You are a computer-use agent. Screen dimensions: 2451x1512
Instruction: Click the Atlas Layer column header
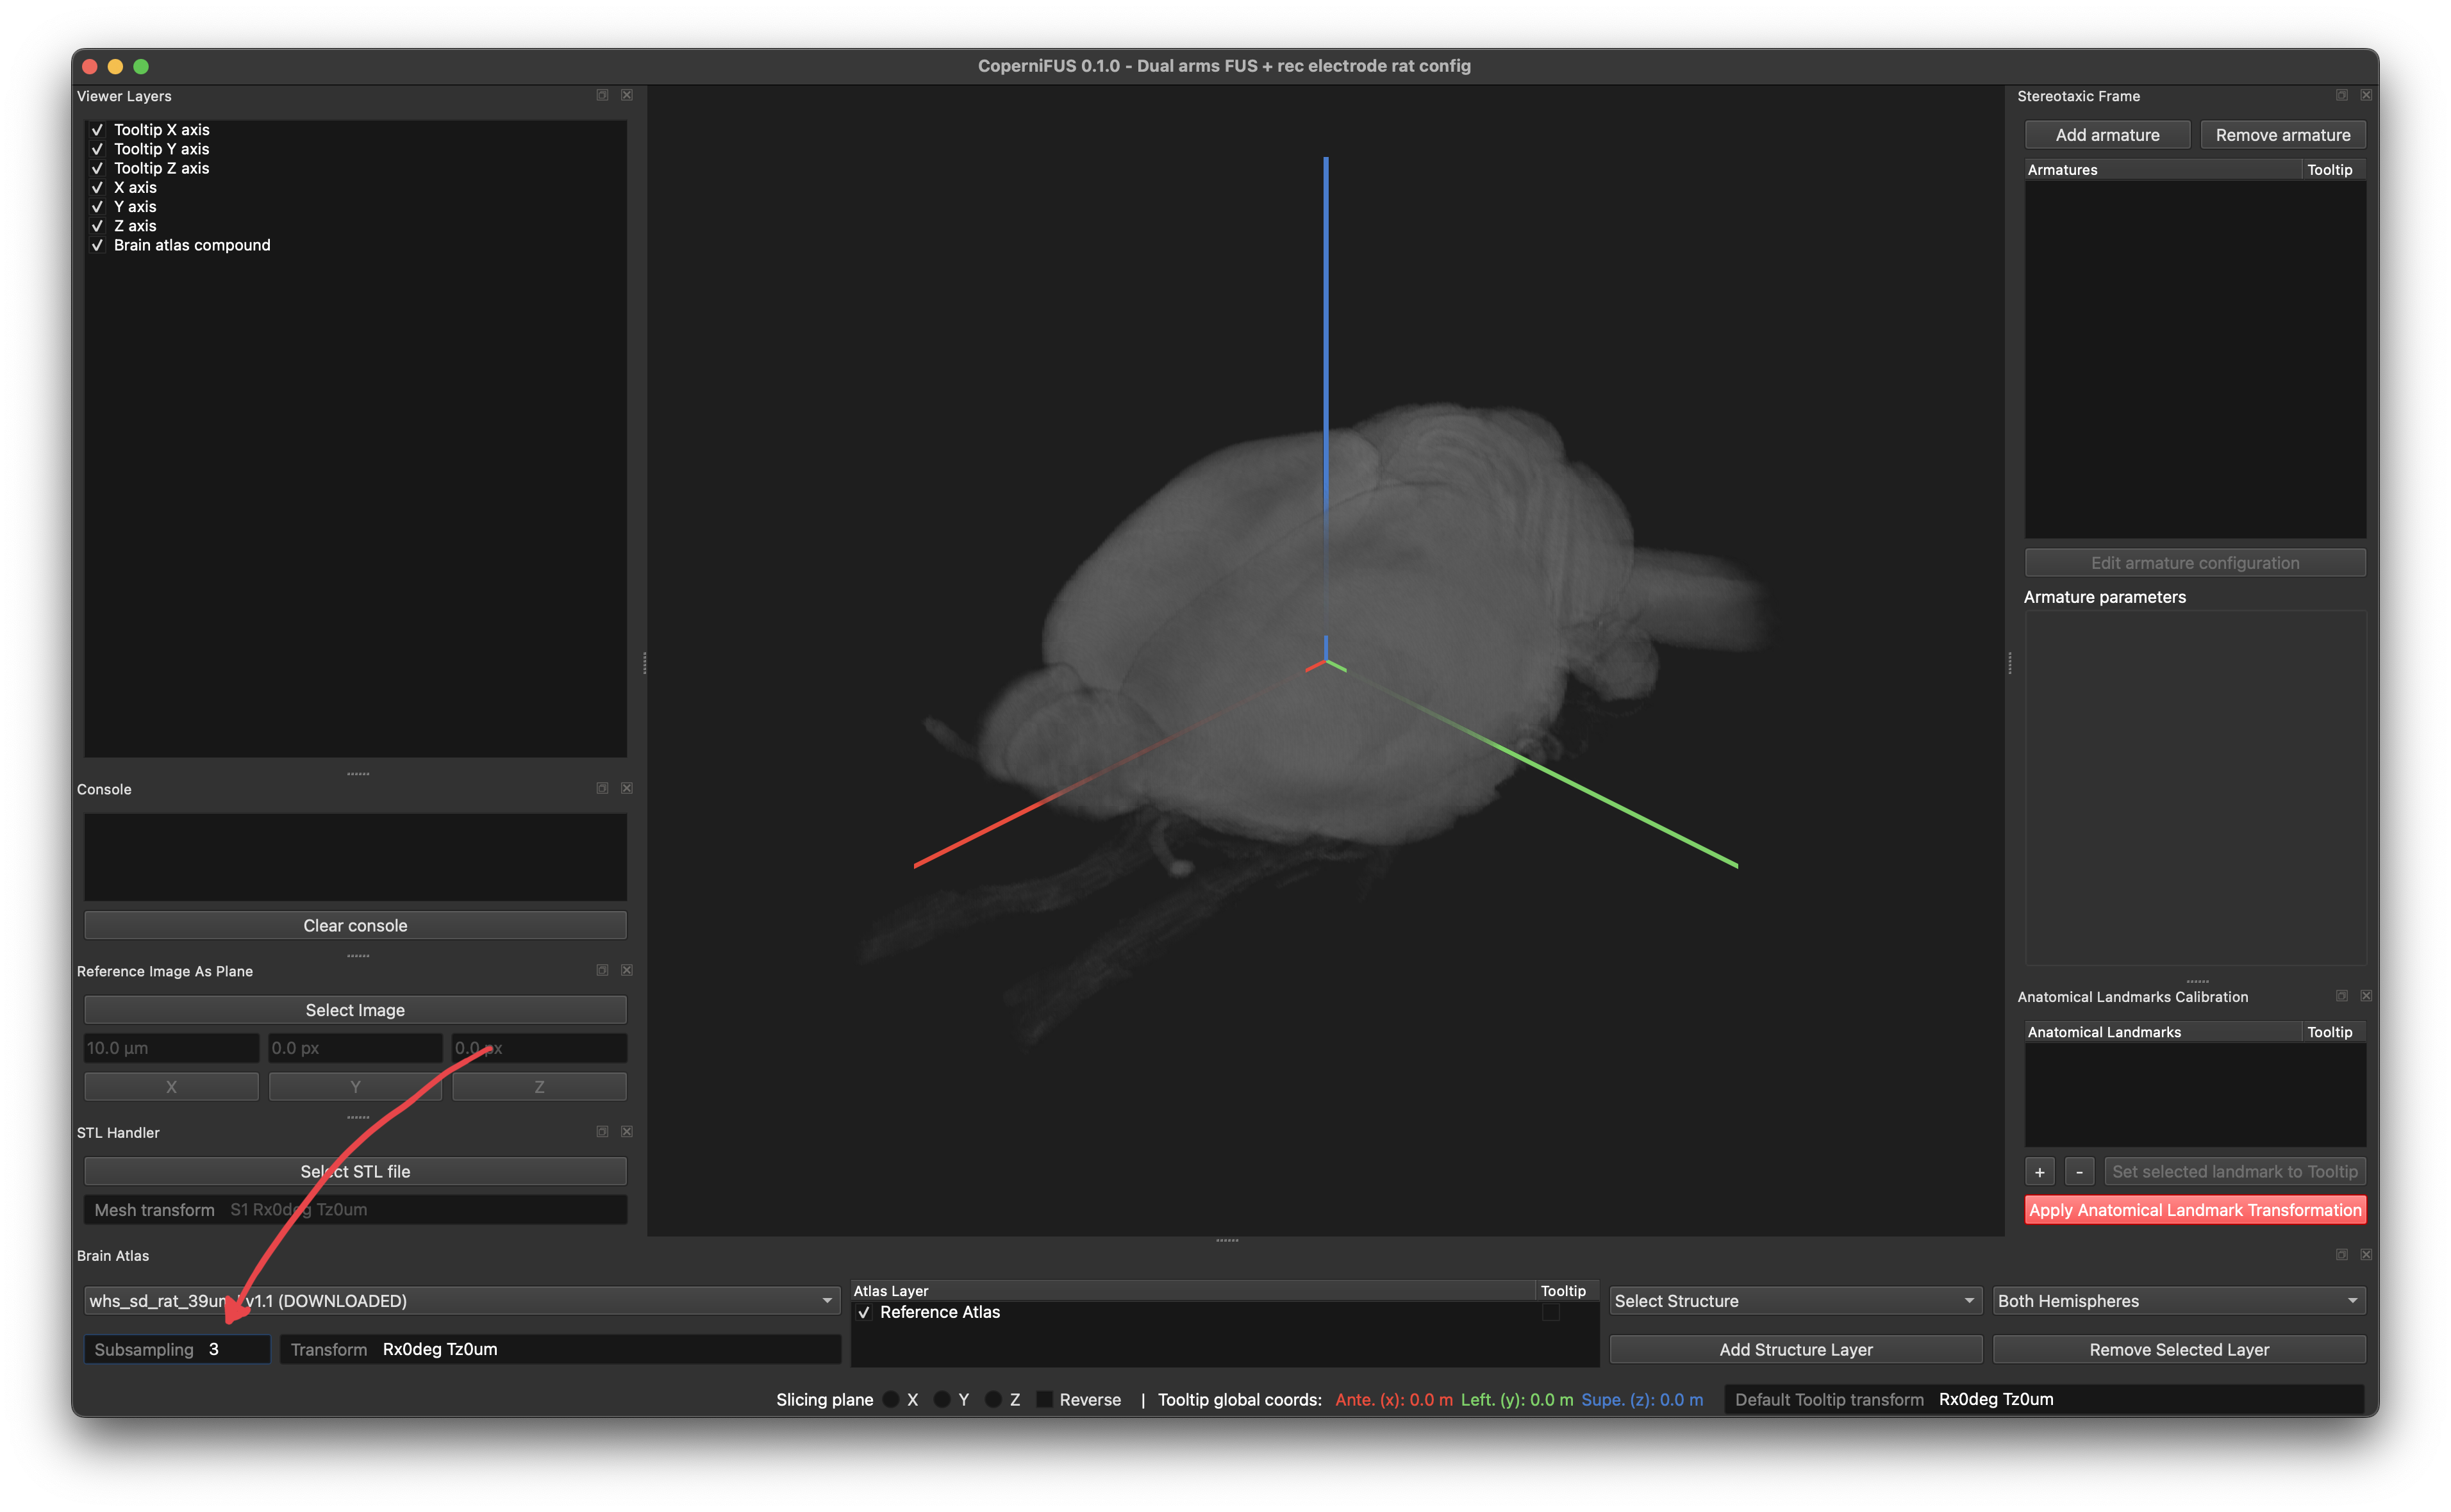[1192, 1291]
